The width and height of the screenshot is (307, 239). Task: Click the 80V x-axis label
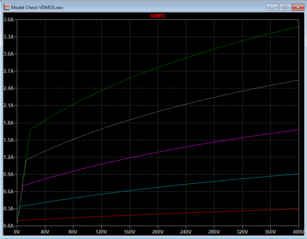coord(73,232)
